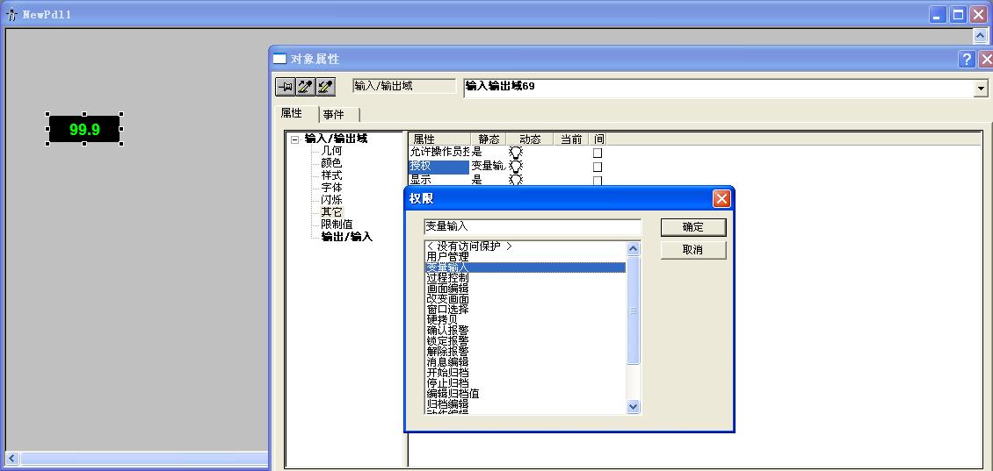Click the 属性 column header
Screen dimensions: 993x471
coord(439,139)
